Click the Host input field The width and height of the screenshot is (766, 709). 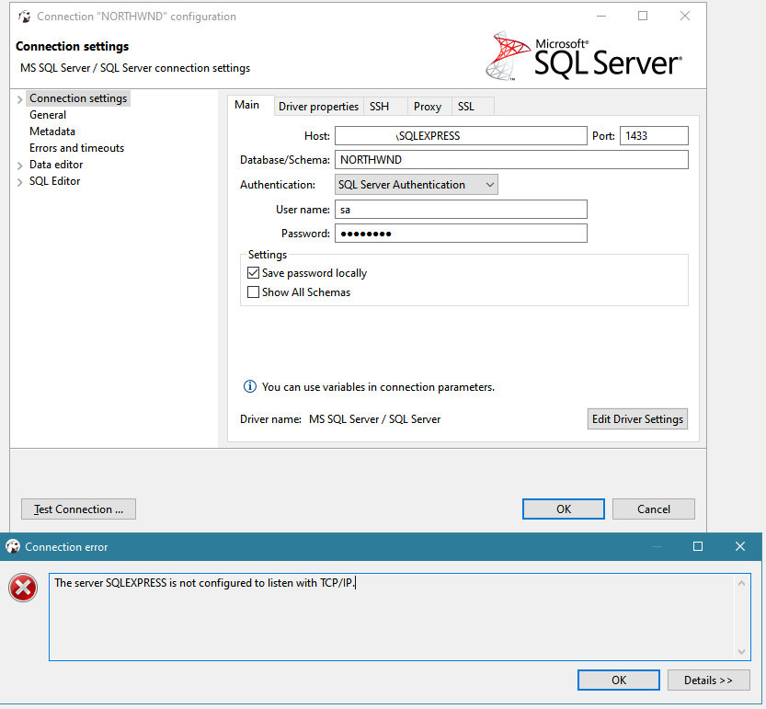click(x=461, y=136)
